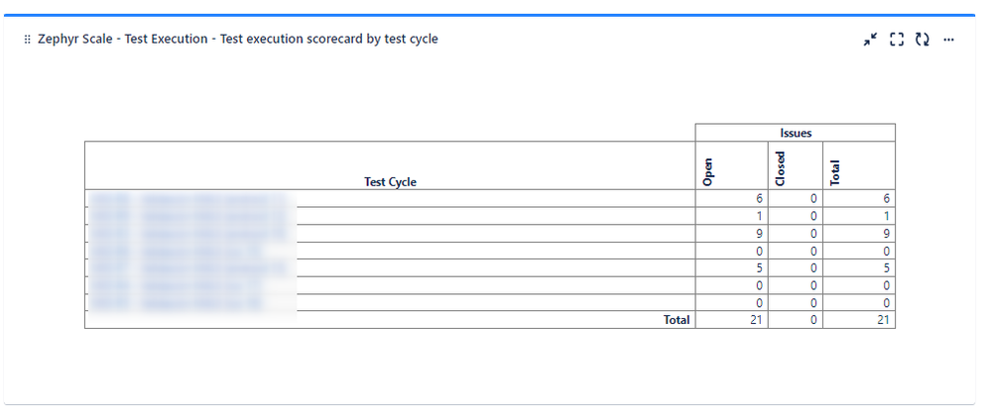Open the first blurred test cycle link
This screenshot has height=415, width=990.
[x=190, y=199]
